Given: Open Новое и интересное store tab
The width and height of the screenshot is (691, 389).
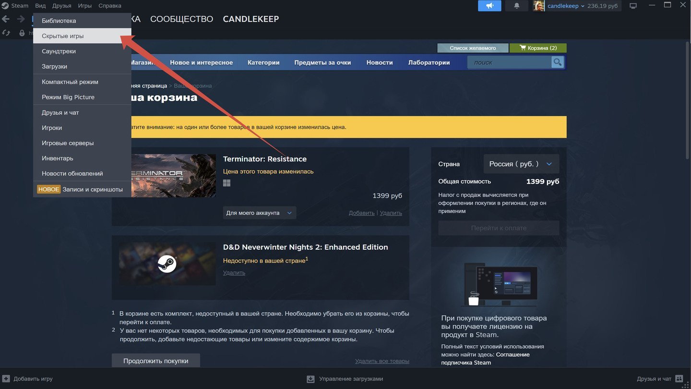Looking at the screenshot, I should (201, 62).
